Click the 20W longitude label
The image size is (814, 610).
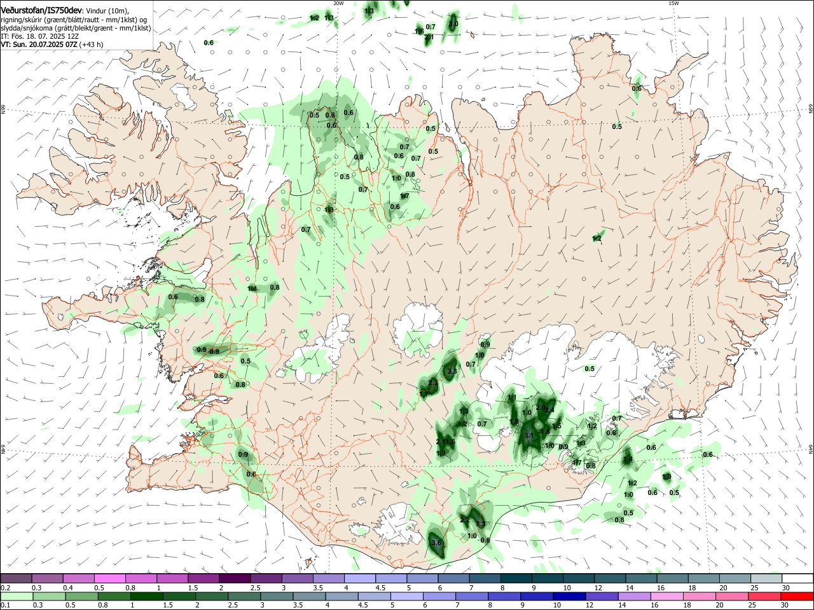(x=338, y=3)
